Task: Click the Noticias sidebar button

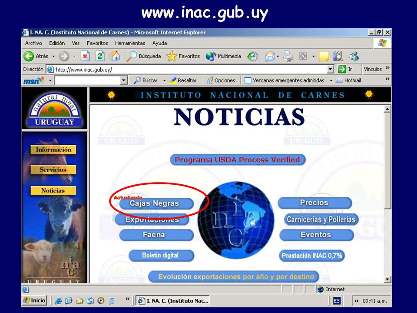Action: point(53,190)
